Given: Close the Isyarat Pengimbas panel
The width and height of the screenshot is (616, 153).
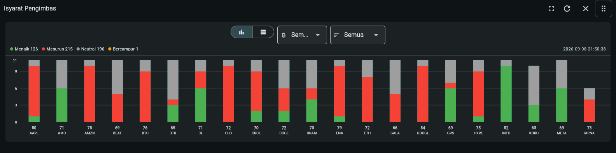Looking at the screenshot, I should click(585, 9).
